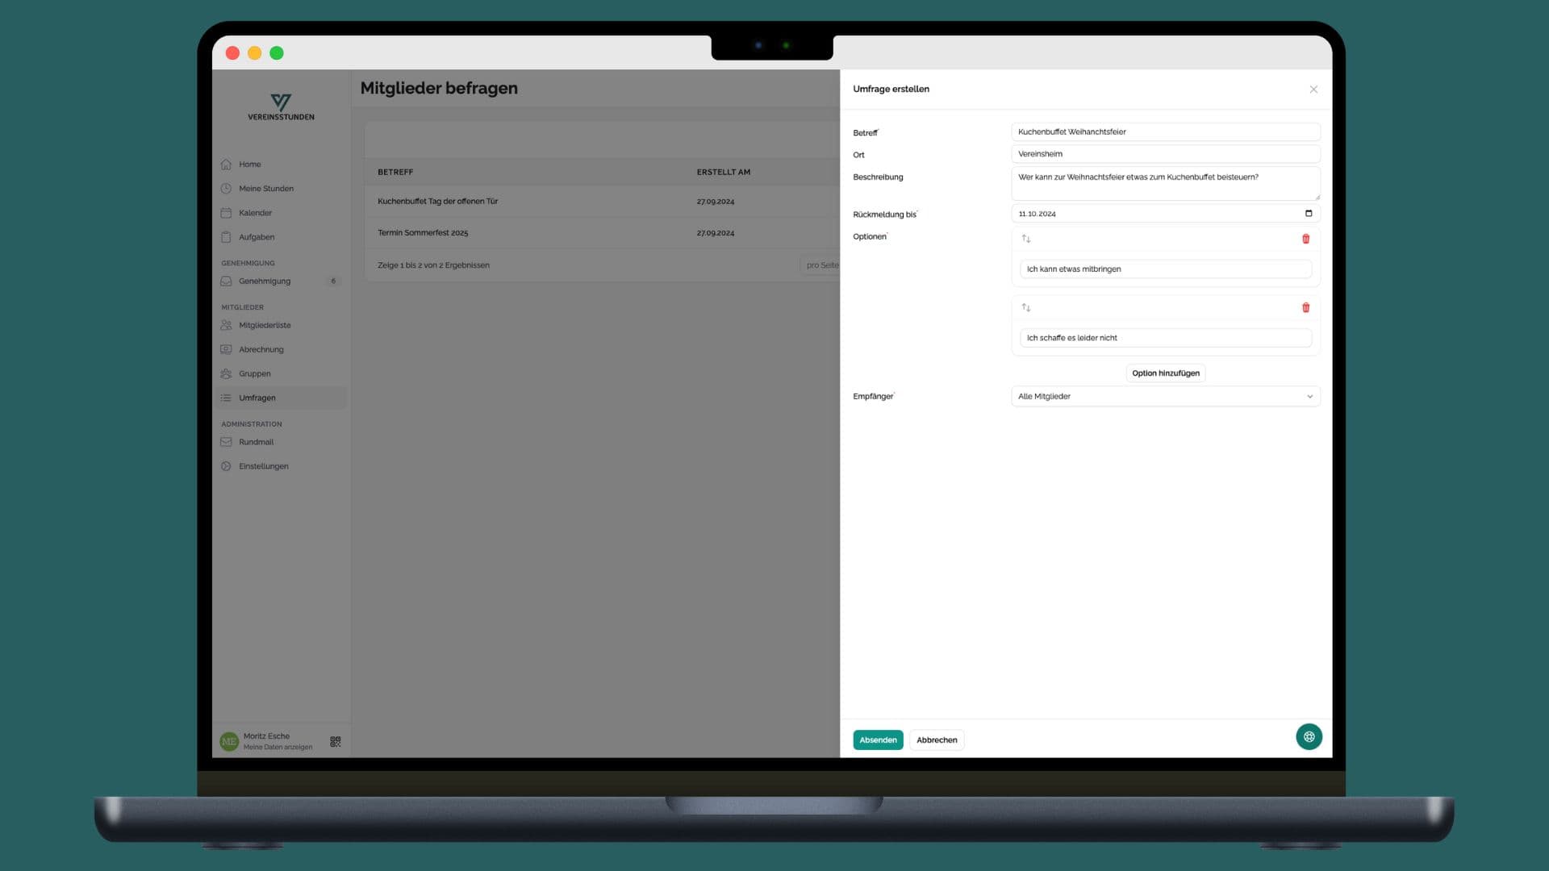Click the Abrechnung sidebar icon
This screenshot has width=1549, height=871.
[227, 350]
